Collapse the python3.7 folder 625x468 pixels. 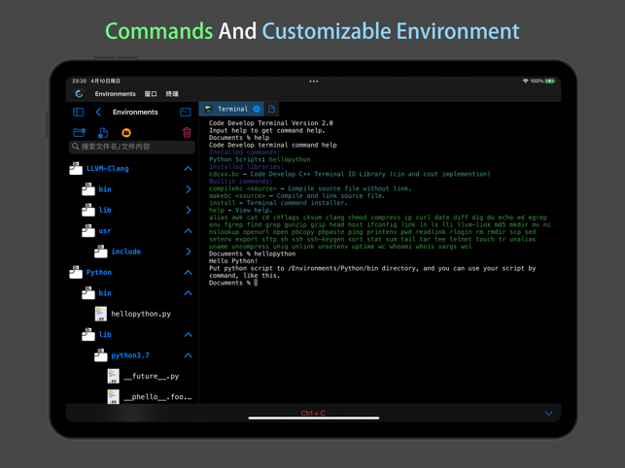coord(189,355)
